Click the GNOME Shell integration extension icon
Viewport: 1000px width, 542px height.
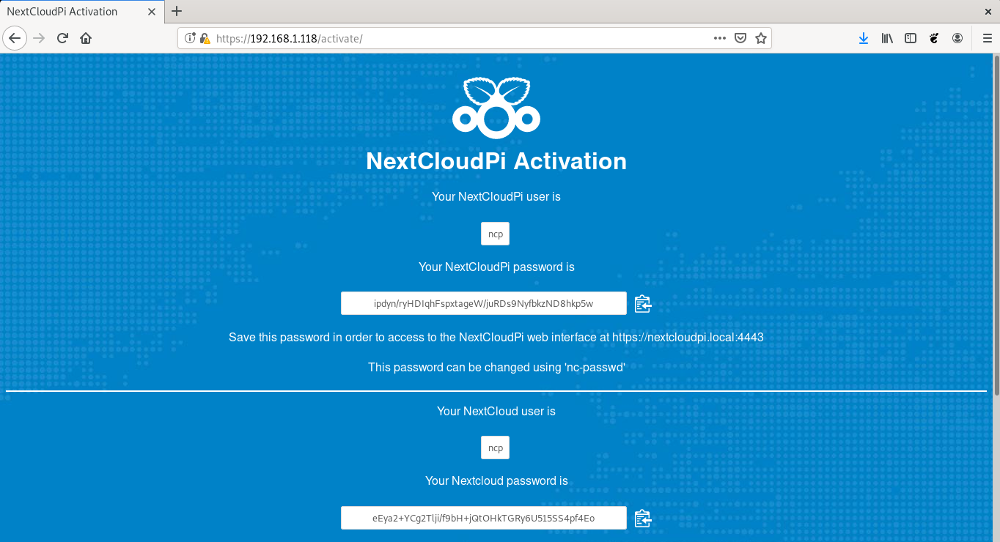[x=934, y=38]
